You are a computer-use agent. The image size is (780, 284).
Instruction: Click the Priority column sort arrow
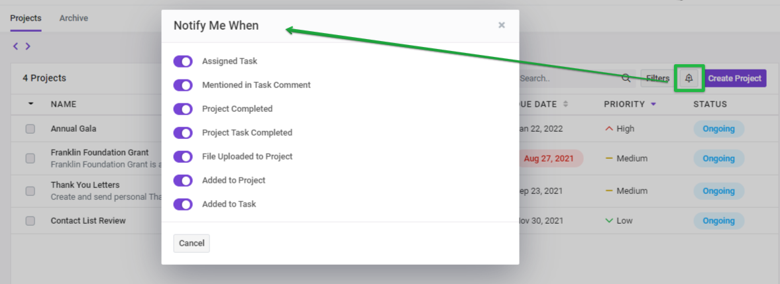tap(653, 105)
